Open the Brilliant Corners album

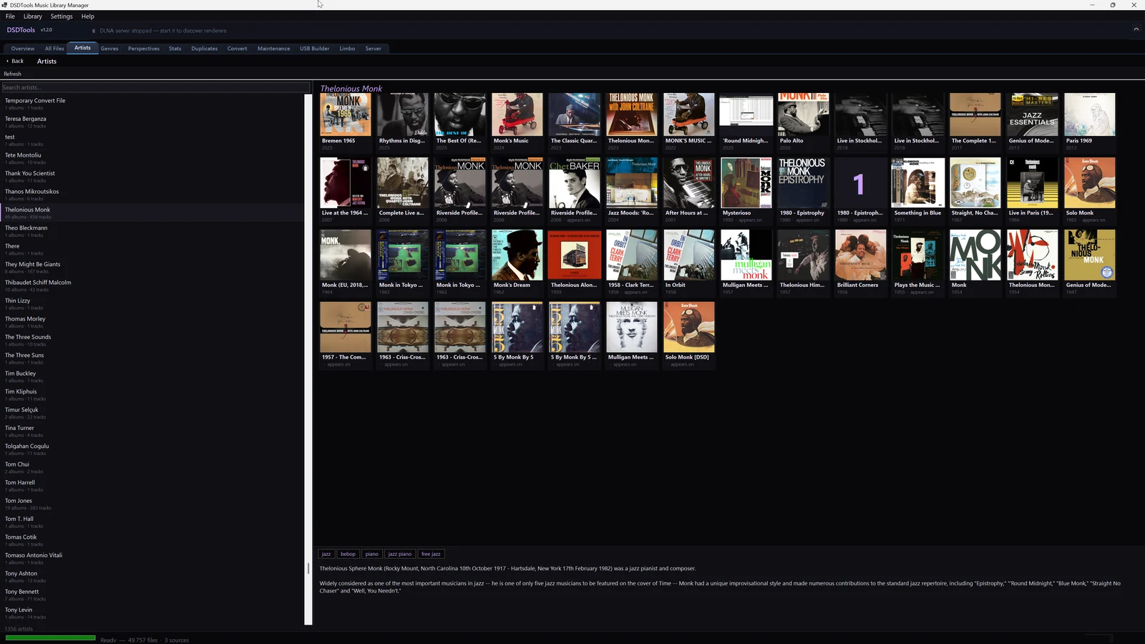coord(861,263)
